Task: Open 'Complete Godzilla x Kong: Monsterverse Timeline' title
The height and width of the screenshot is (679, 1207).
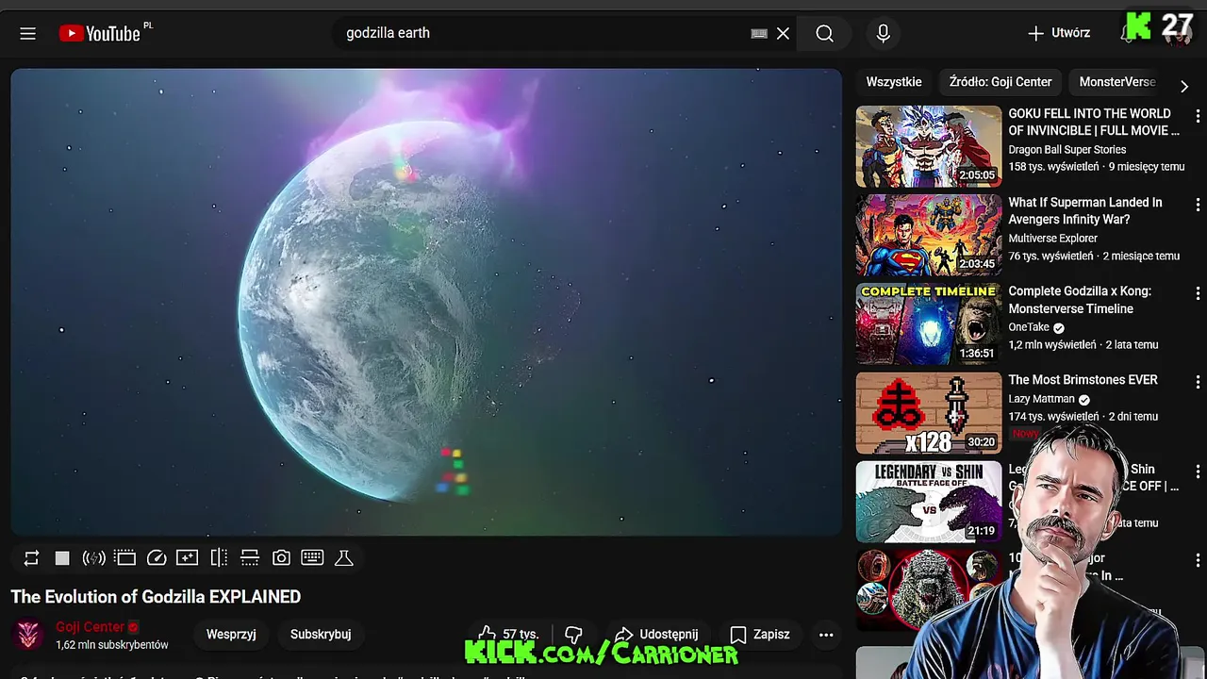Action: coord(1080,300)
